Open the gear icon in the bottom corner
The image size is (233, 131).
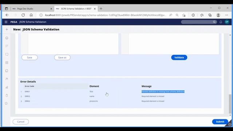point(230,124)
